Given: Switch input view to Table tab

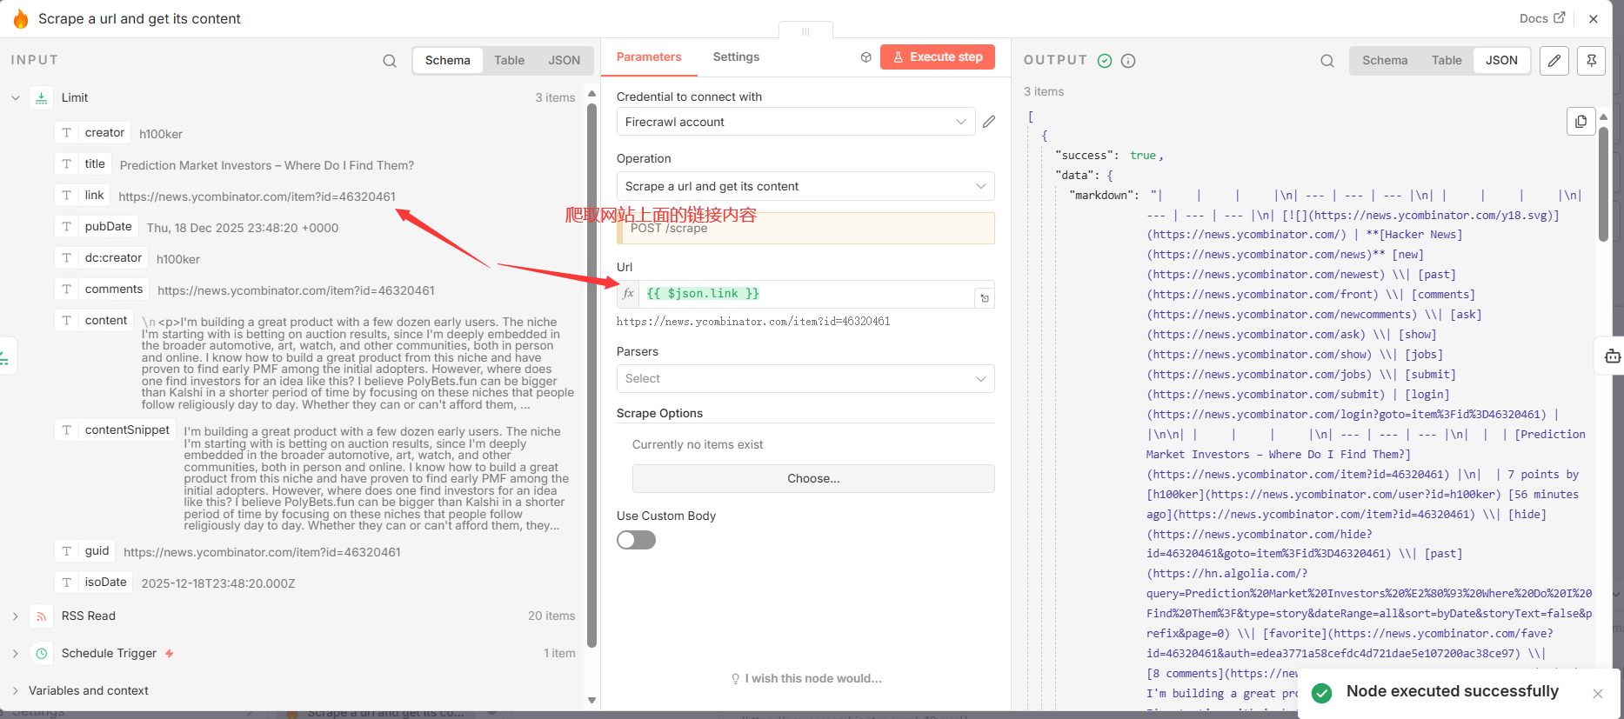Looking at the screenshot, I should [x=510, y=60].
